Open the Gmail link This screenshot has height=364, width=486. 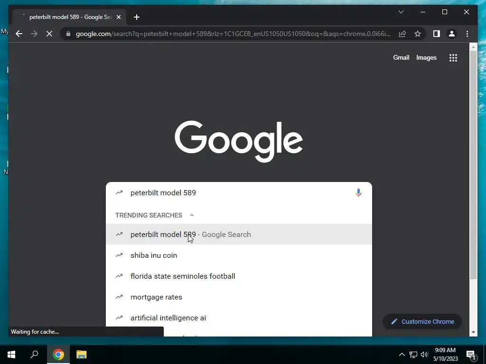click(401, 57)
